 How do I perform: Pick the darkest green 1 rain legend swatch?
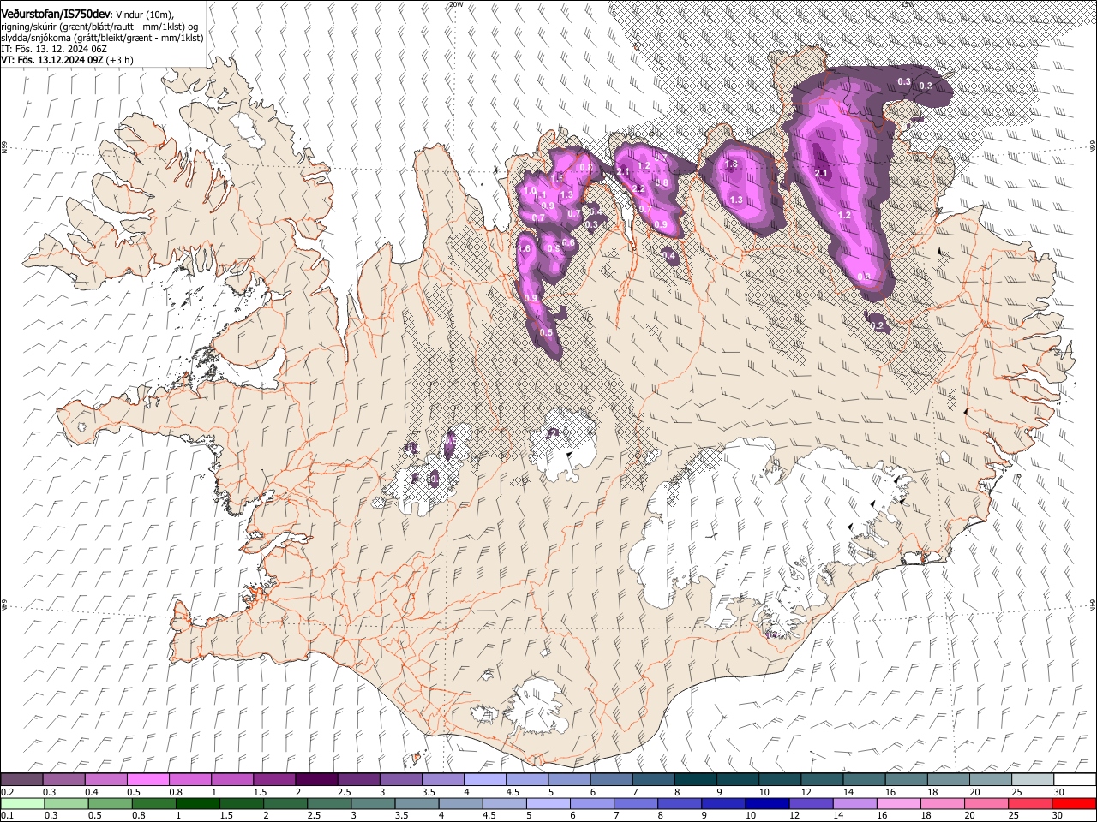(x=198, y=803)
